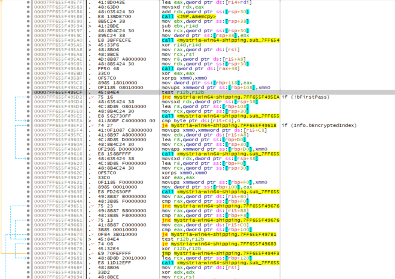Select 'xor edx,edx' instruction
Image resolution: width=395 pixels, height=279 pixels.
pyautogui.click(x=178, y=272)
